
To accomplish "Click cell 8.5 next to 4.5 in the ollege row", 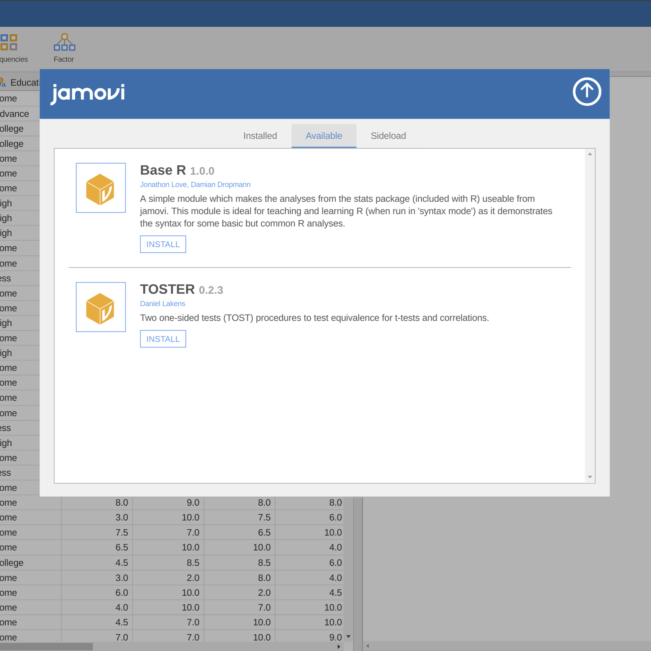I will point(168,563).
